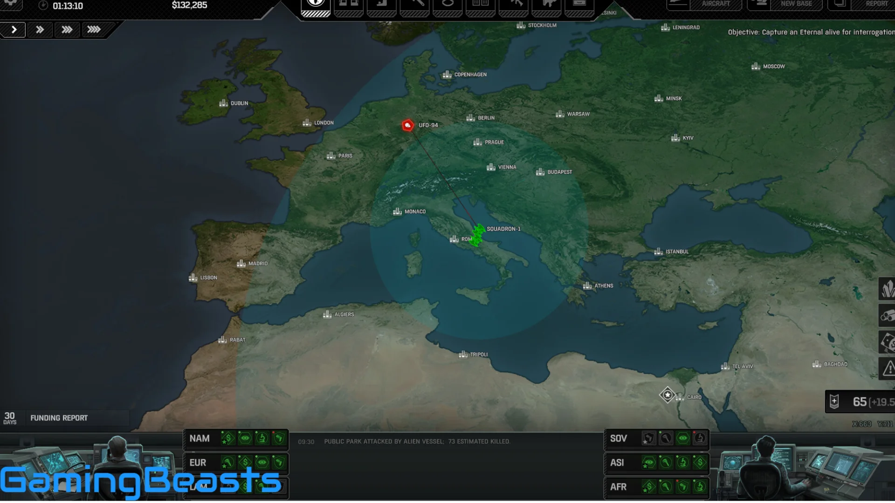
Task: Select the green Squadron-1 aircraft icon
Action: 478,235
